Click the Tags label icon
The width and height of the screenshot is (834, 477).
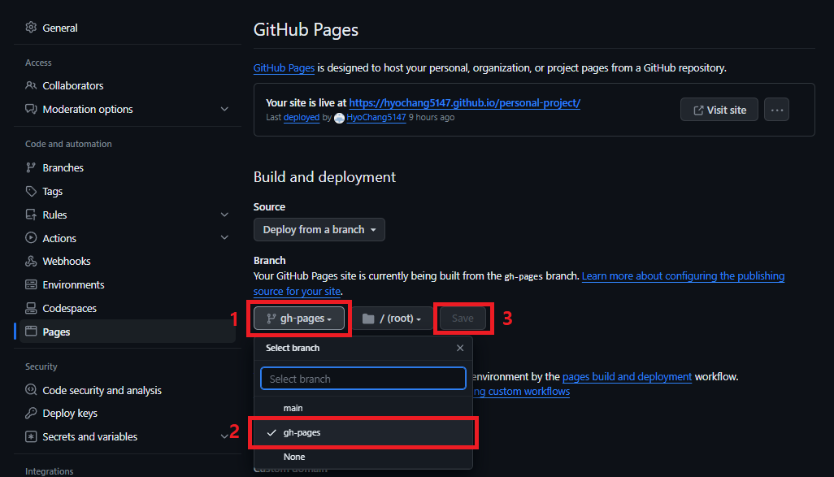click(31, 191)
